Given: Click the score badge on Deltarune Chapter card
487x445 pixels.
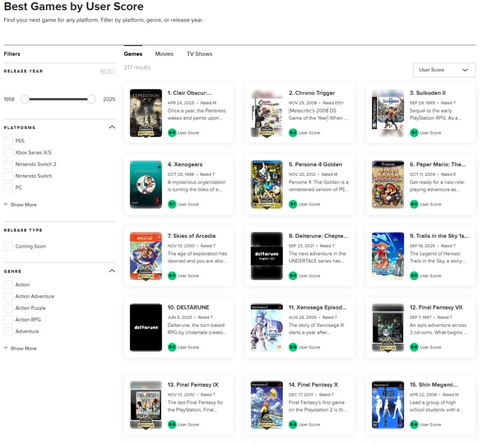Looking at the screenshot, I should (293, 276).
